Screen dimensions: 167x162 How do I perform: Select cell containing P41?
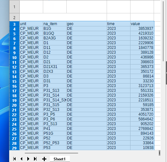(x=55, y=129)
